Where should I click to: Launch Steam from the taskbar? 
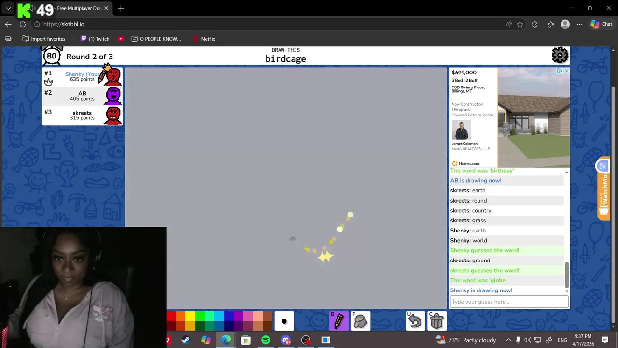(x=185, y=340)
